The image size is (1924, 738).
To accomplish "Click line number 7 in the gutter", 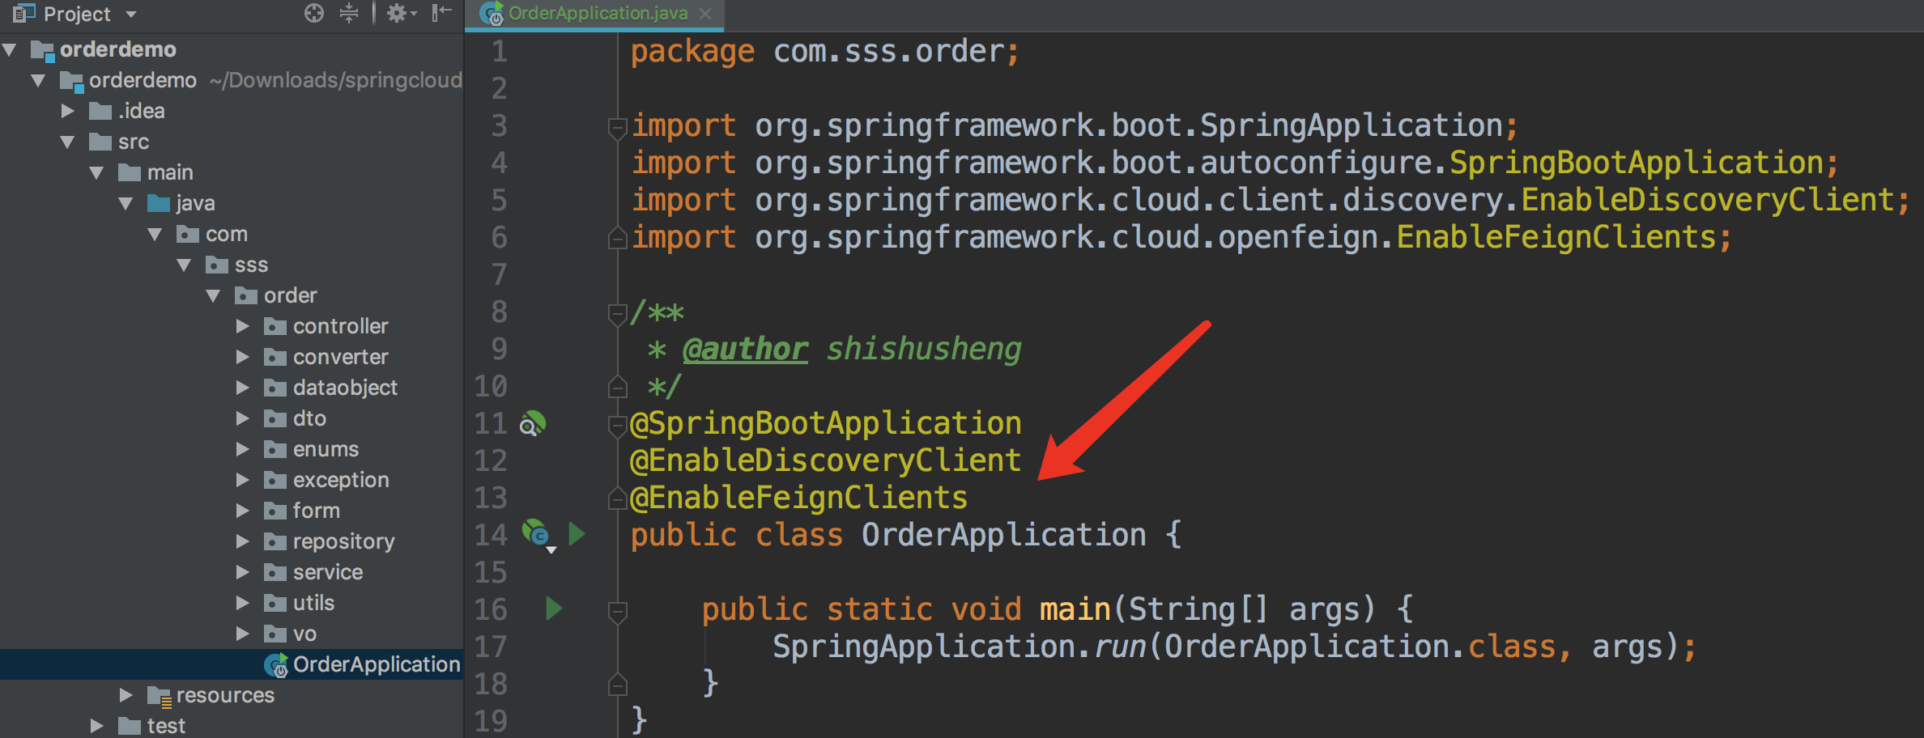I will coord(499,275).
